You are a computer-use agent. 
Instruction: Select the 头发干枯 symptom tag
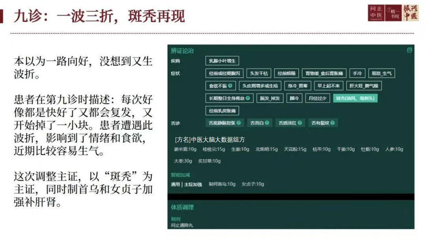click(259, 73)
